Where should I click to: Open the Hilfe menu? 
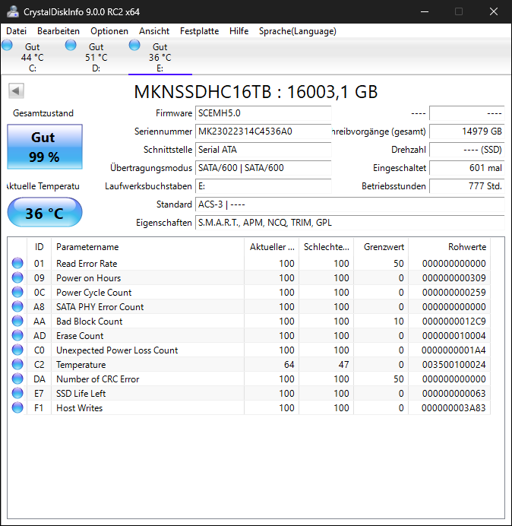pos(239,31)
